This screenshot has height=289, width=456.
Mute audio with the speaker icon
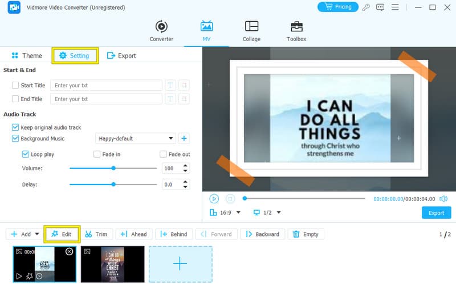[443, 199]
